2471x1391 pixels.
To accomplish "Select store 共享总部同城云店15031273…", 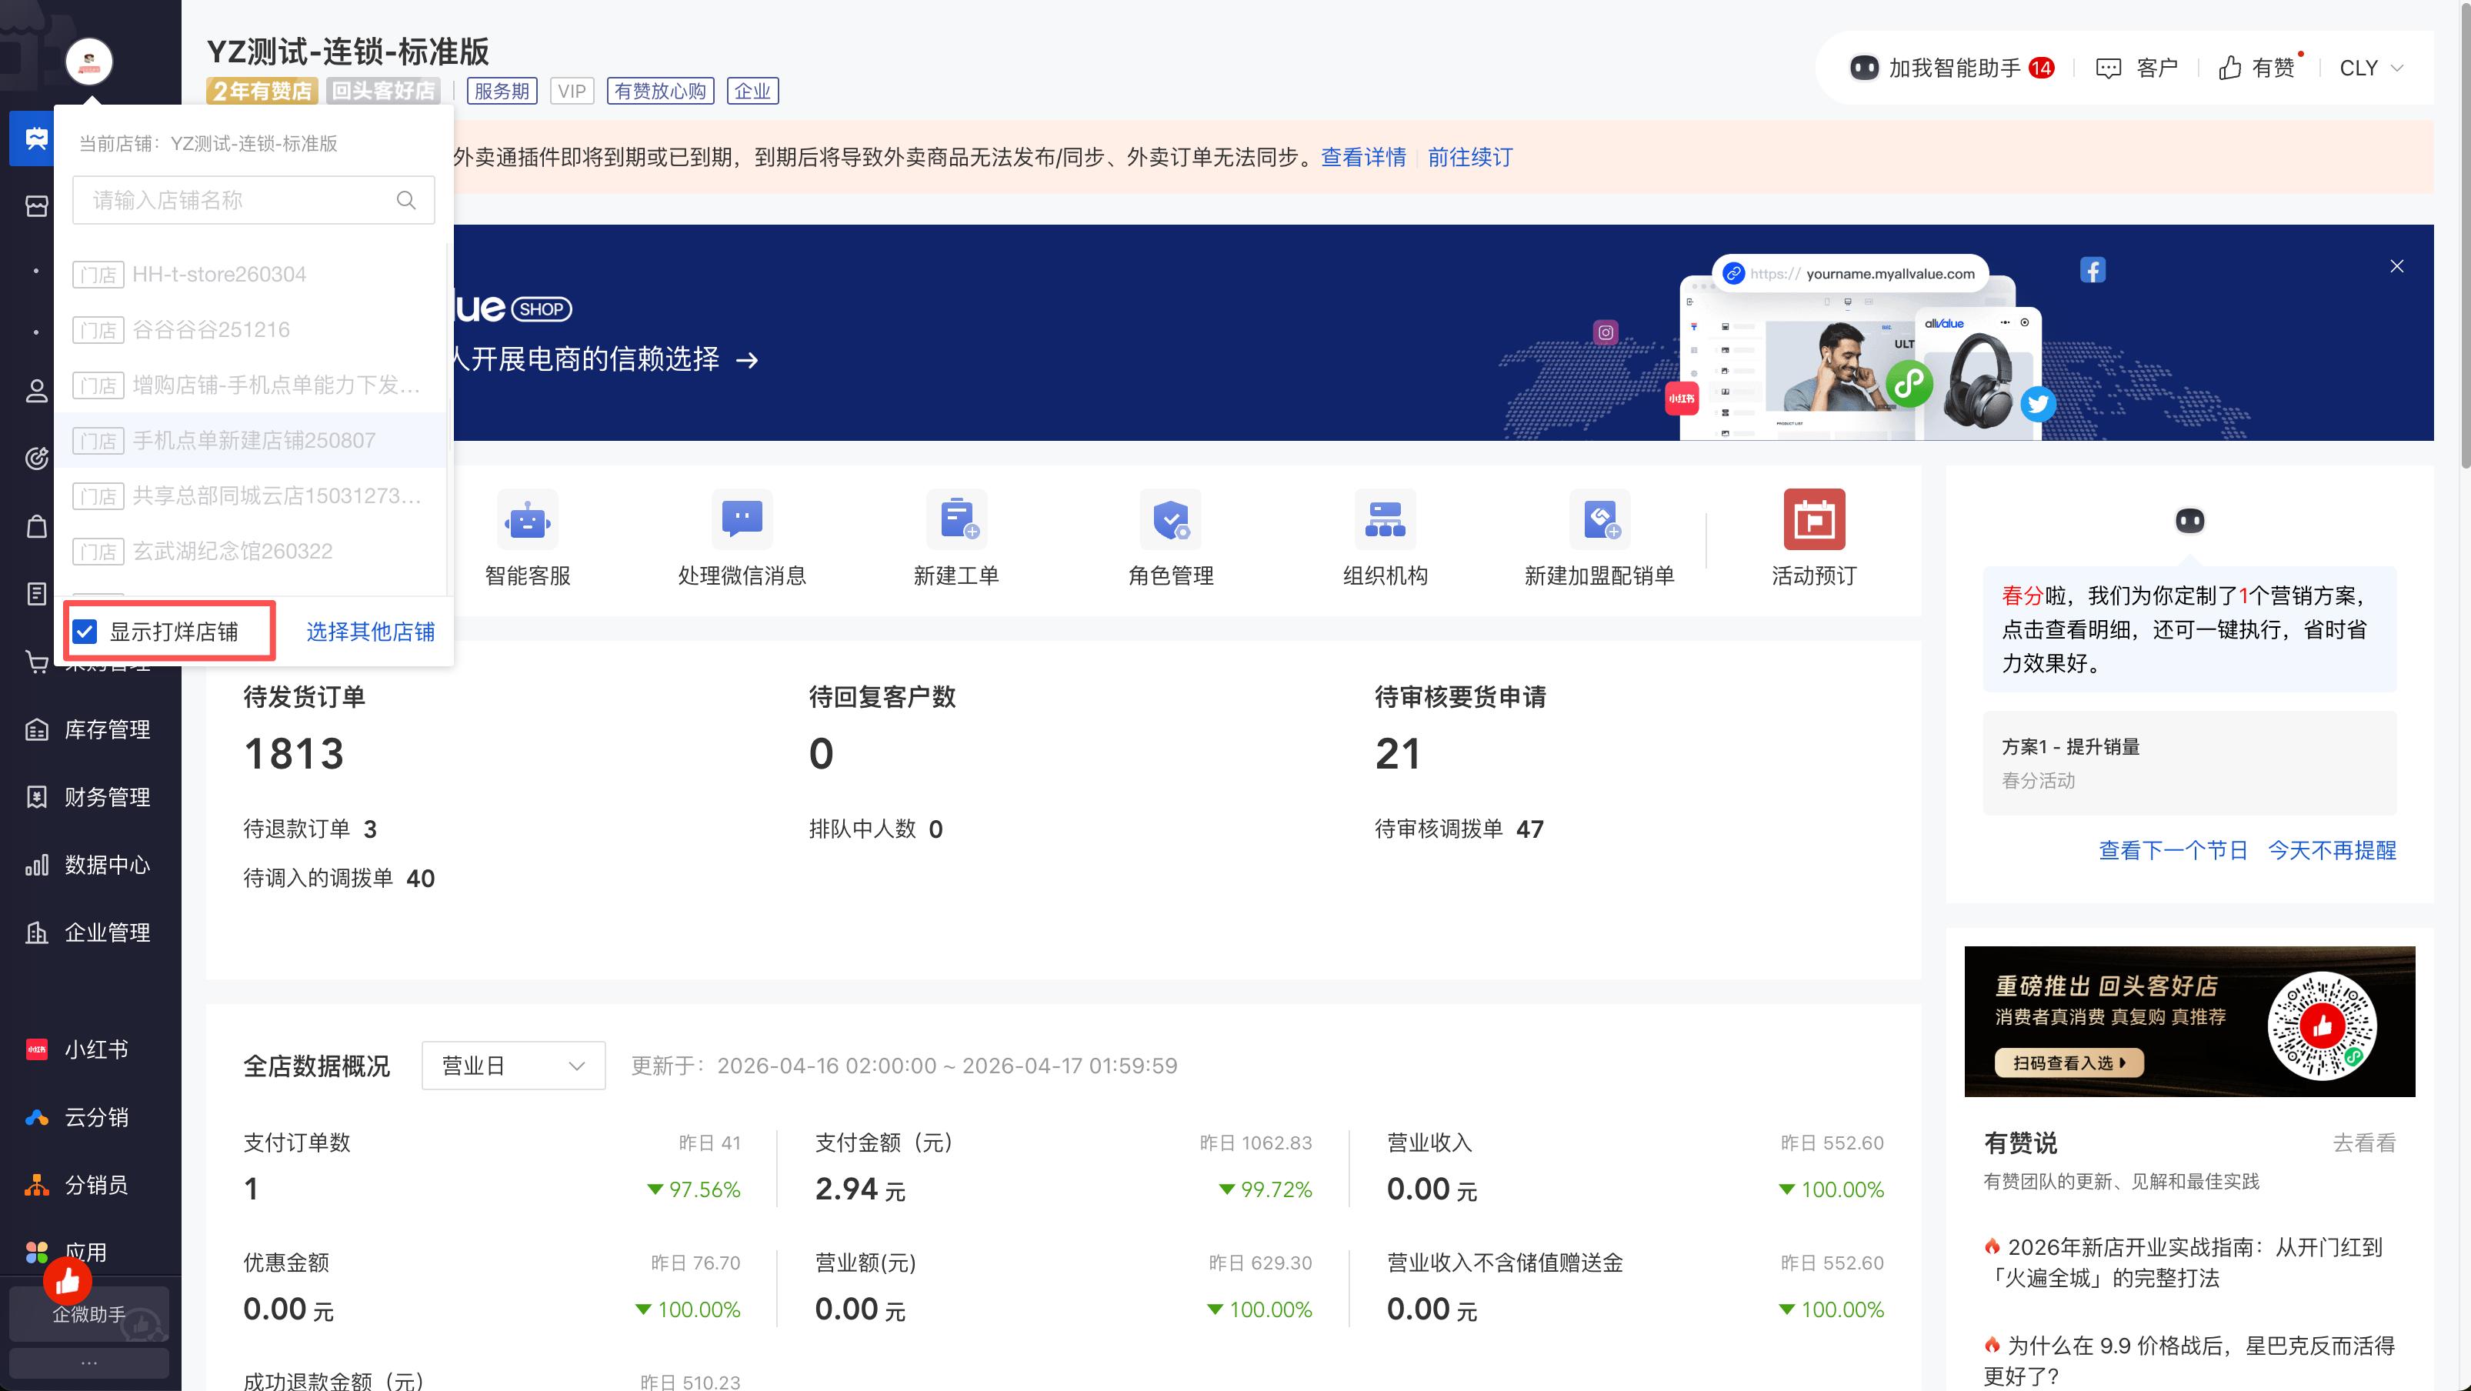I will (250, 496).
